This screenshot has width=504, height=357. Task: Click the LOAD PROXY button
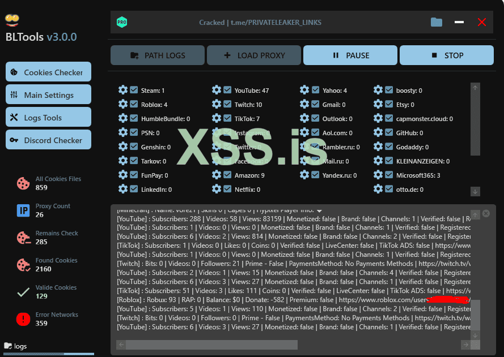point(254,55)
